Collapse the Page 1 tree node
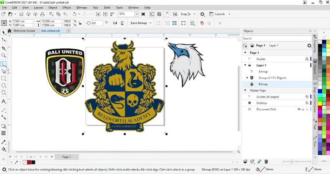 245,53
